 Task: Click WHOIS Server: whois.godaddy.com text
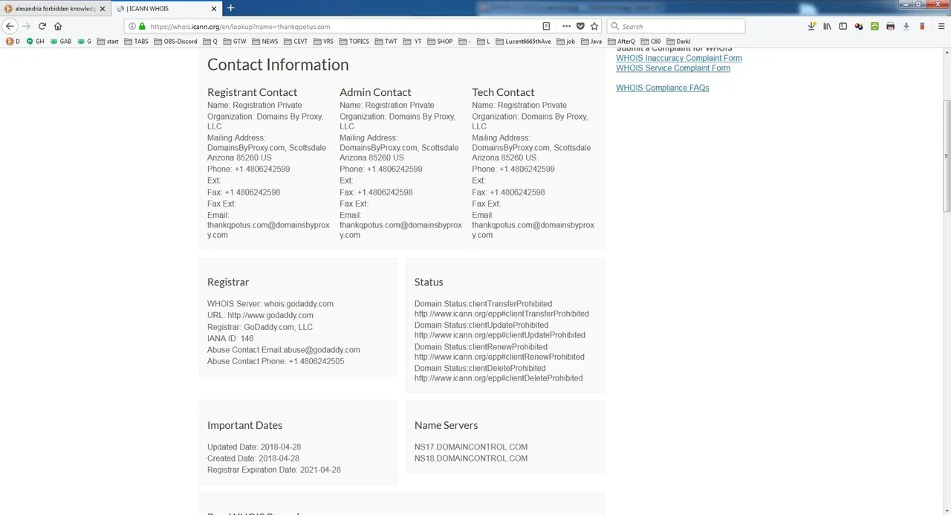click(x=270, y=304)
